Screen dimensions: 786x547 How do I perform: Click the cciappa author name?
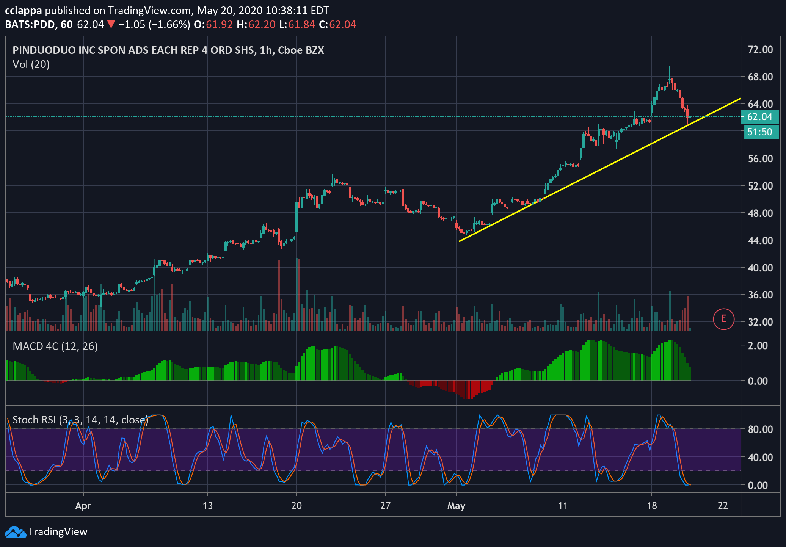tap(23, 11)
